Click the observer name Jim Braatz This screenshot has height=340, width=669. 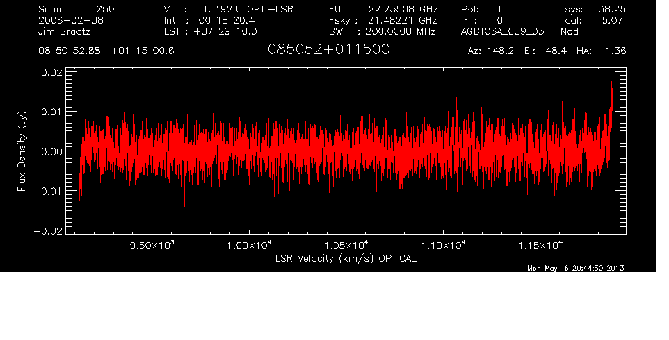pyautogui.click(x=65, y=31)
